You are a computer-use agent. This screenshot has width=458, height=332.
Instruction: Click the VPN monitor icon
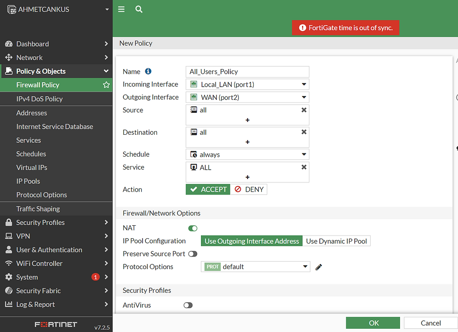(x=9, y=236)
